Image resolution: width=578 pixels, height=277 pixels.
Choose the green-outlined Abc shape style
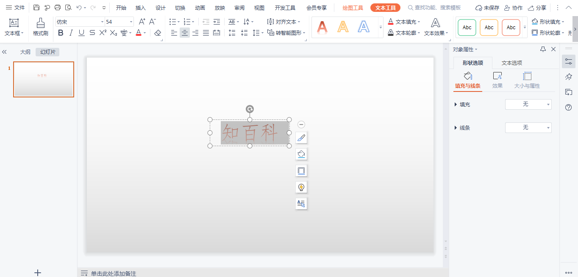(x=467, y=28)
